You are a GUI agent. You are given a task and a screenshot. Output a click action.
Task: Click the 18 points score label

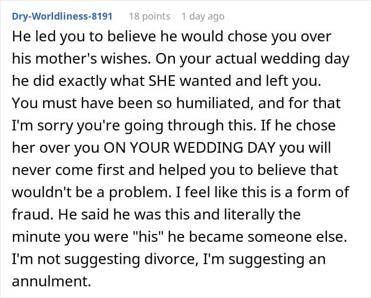coord(149,16)
